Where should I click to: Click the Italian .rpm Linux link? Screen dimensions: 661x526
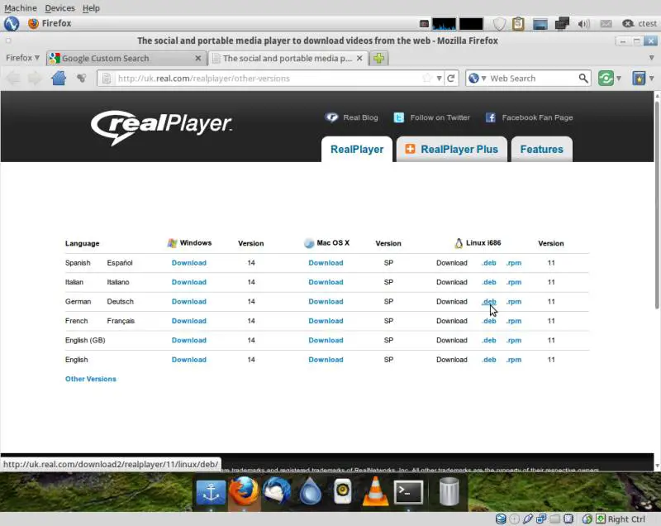(514, 282)
